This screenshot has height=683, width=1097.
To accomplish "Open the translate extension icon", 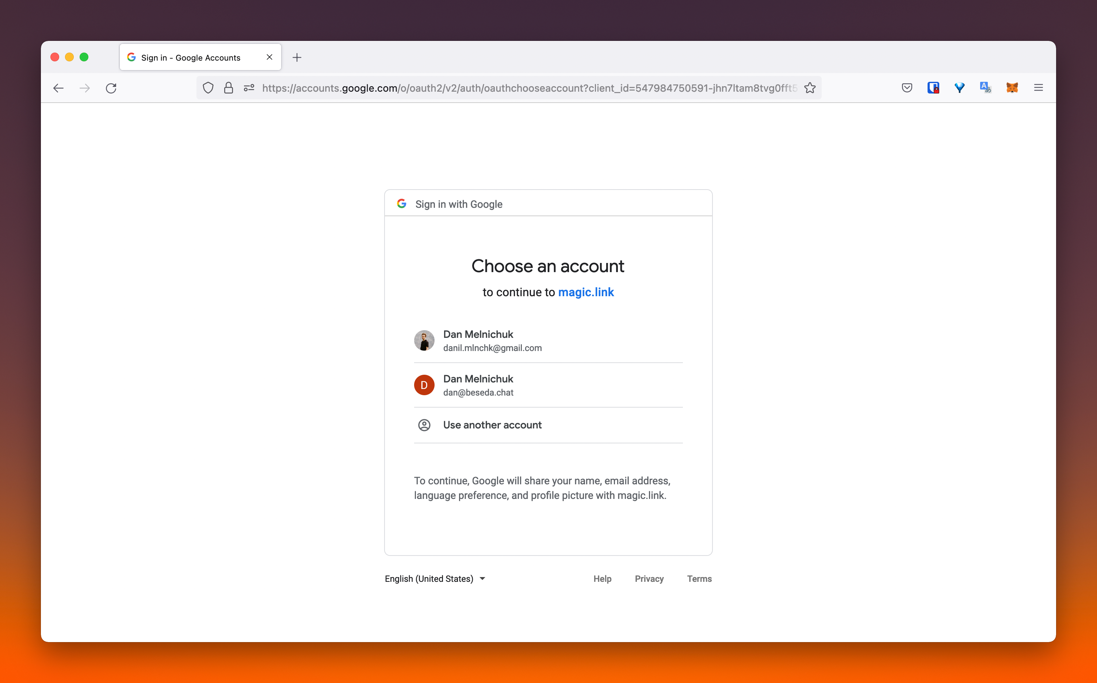I will [986, 88].
